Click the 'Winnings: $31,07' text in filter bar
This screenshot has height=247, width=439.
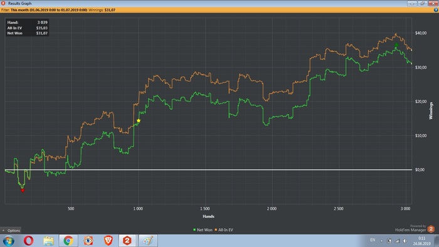tap(102, 10)
